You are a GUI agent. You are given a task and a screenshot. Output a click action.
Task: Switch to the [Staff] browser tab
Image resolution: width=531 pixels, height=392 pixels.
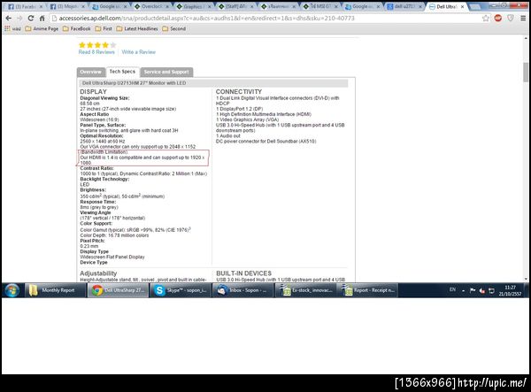tap(235, 6)
